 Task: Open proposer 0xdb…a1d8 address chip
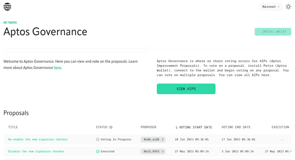pyautogui.click(x=153, y=139)
